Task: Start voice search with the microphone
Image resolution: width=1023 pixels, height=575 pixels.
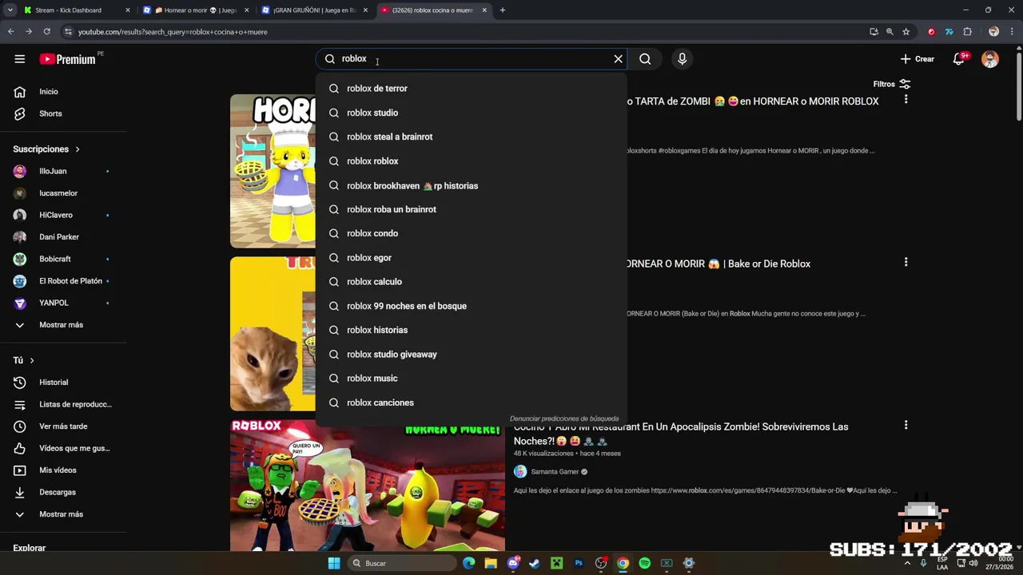Action: (x=682, y=59)
